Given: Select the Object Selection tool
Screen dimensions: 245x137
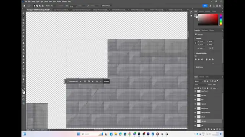Looking at the screenshot, I should (x=23, y=23).
